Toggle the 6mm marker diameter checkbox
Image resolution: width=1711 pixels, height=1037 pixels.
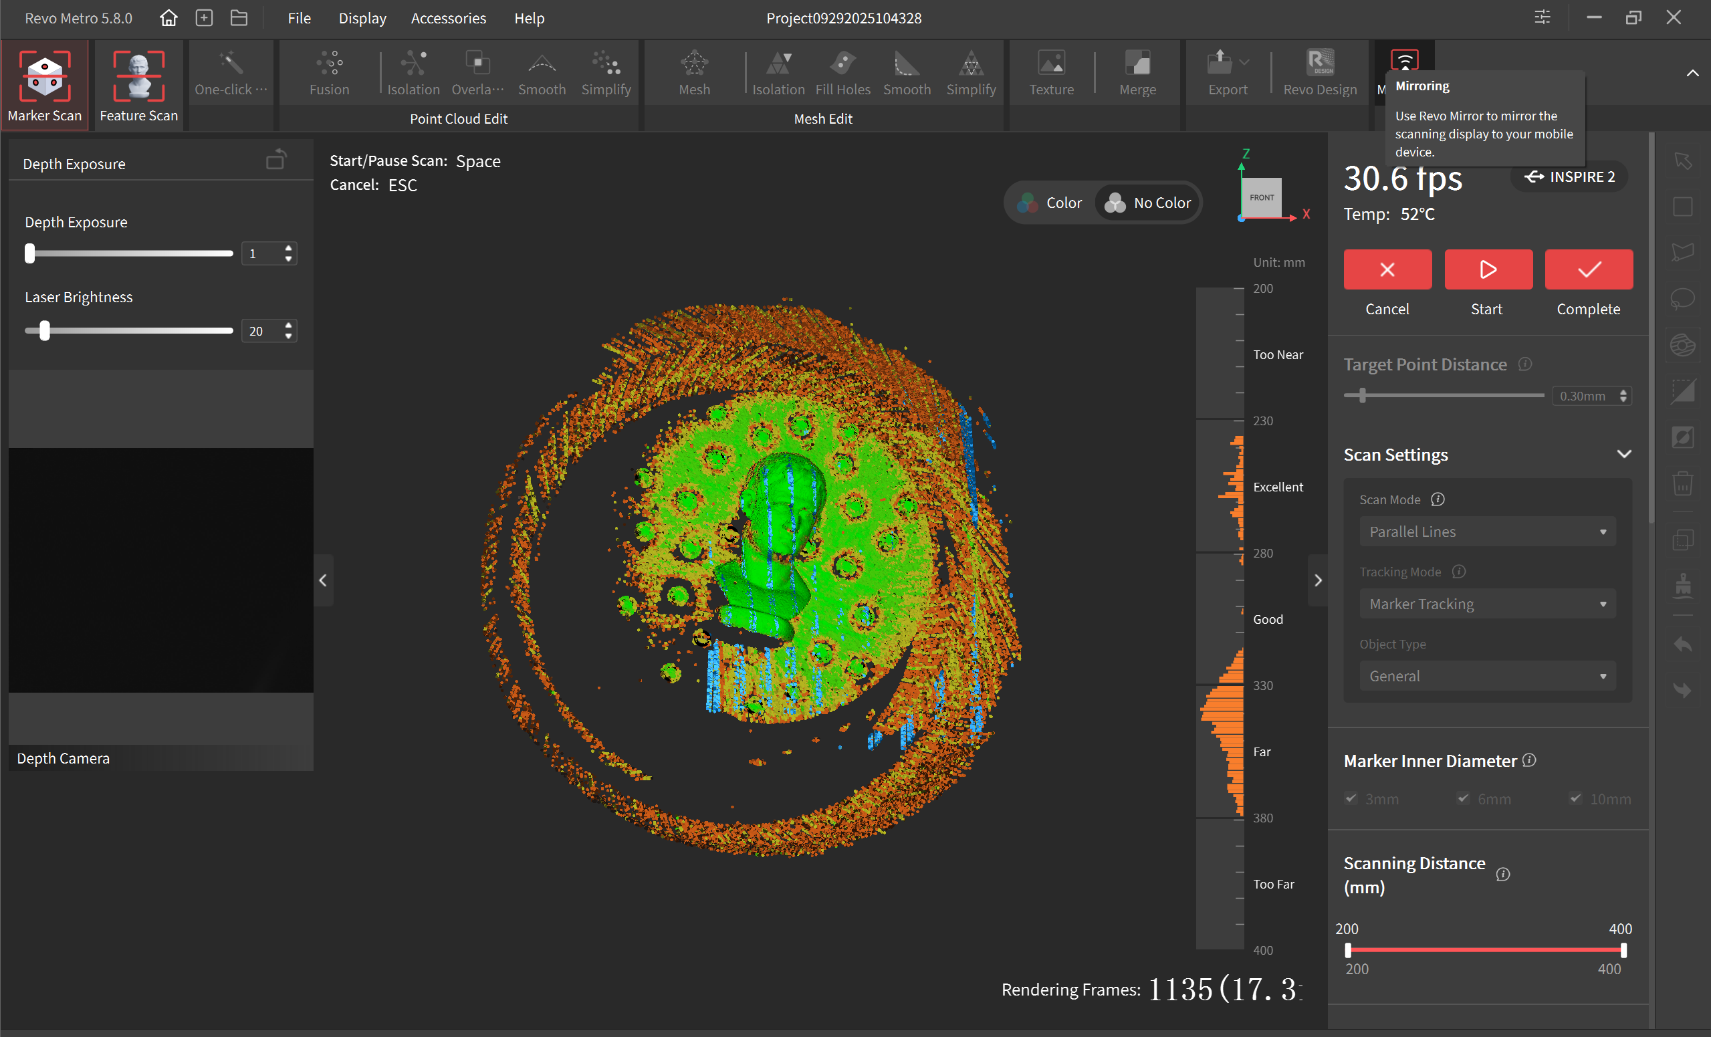tap(1463, 798)
